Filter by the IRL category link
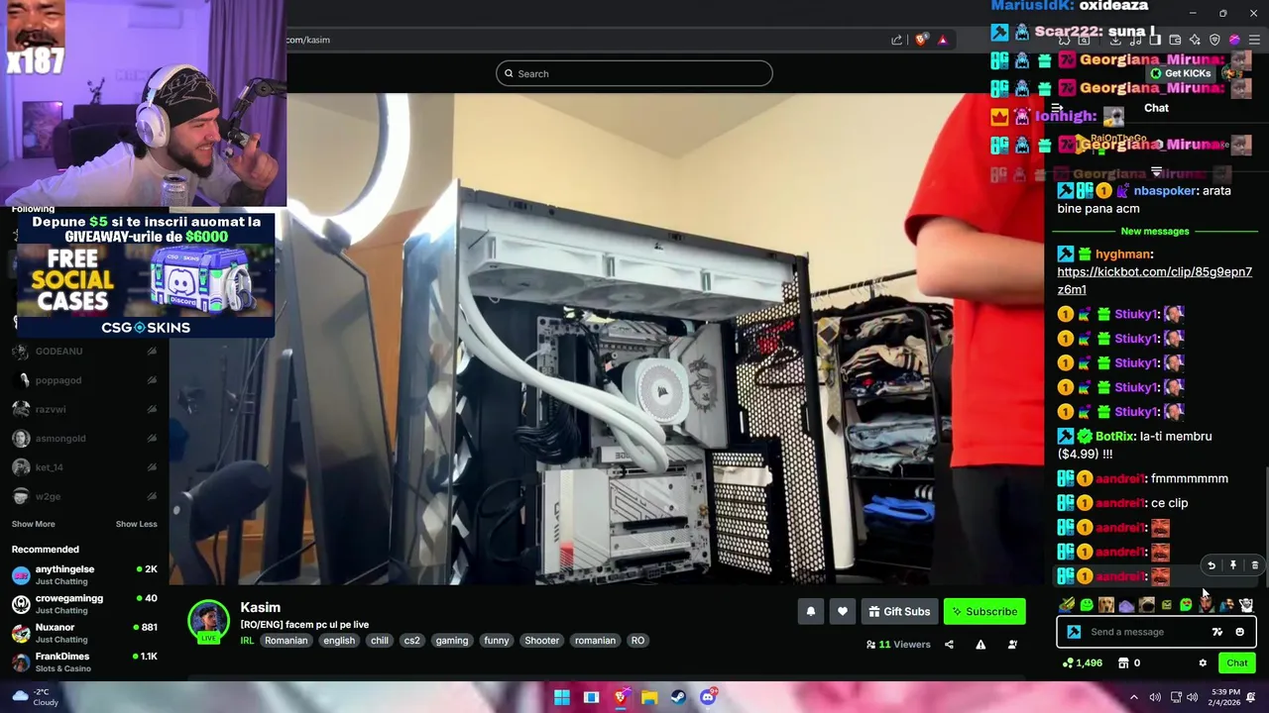The width and height of the screenshot is (1269, 713). [x=247, y=641]
